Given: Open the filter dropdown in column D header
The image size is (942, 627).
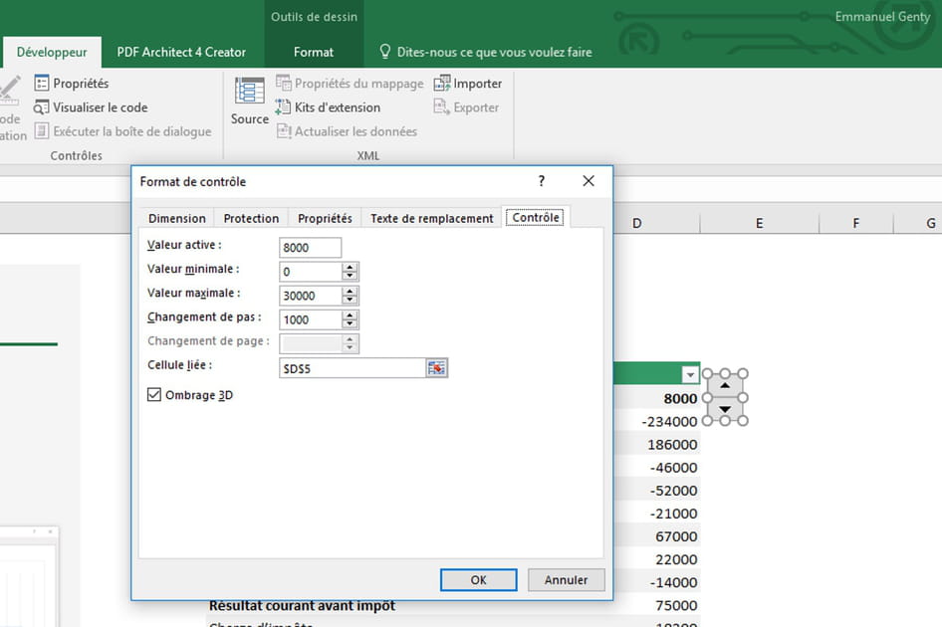Looking at the screenshot, I should tap(689, 375).
